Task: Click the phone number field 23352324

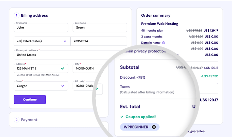Action: 99,41
